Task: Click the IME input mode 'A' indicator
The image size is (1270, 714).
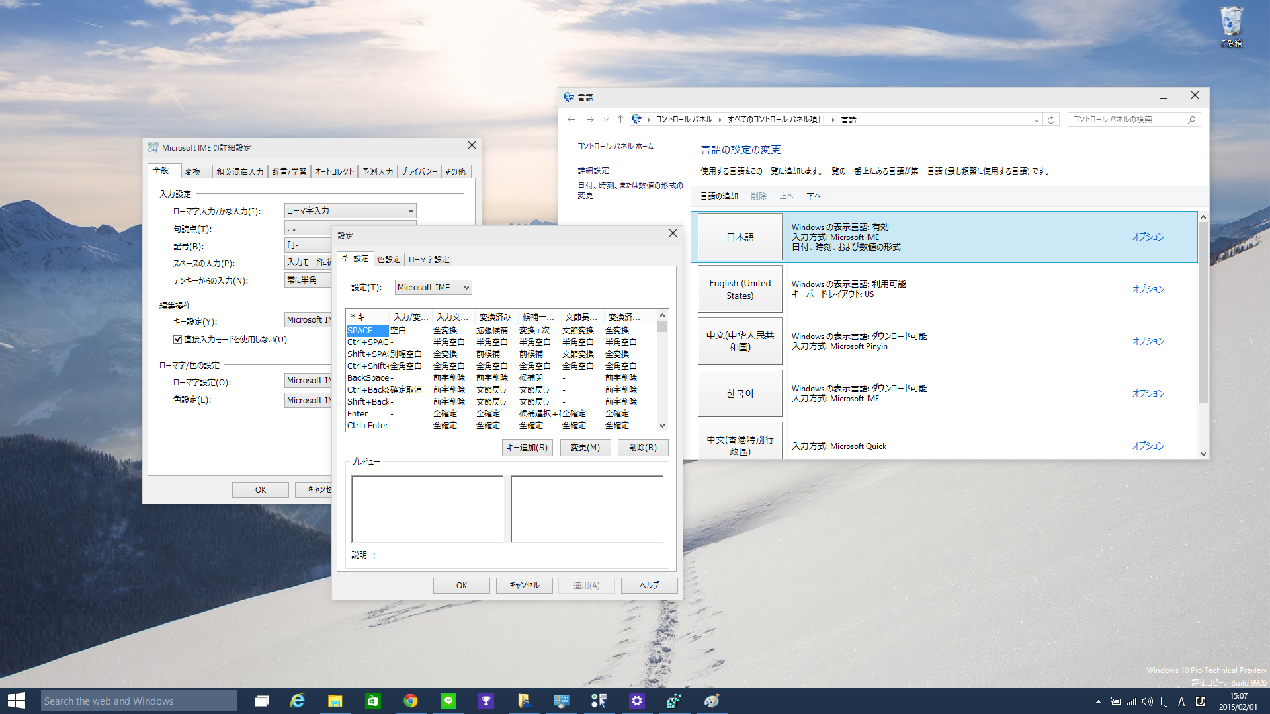Action: tap(1181, 701)
